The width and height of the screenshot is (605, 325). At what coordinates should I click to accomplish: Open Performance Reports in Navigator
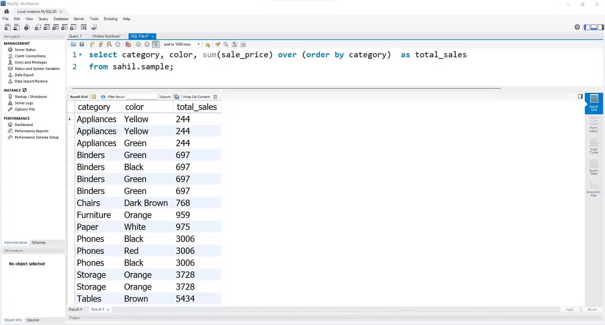coord(31,131)
